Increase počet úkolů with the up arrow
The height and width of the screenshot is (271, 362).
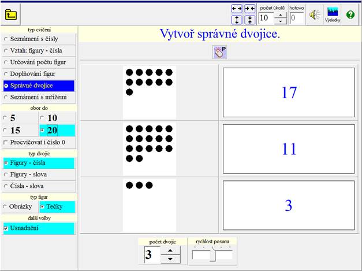click(x=281, y=15)
